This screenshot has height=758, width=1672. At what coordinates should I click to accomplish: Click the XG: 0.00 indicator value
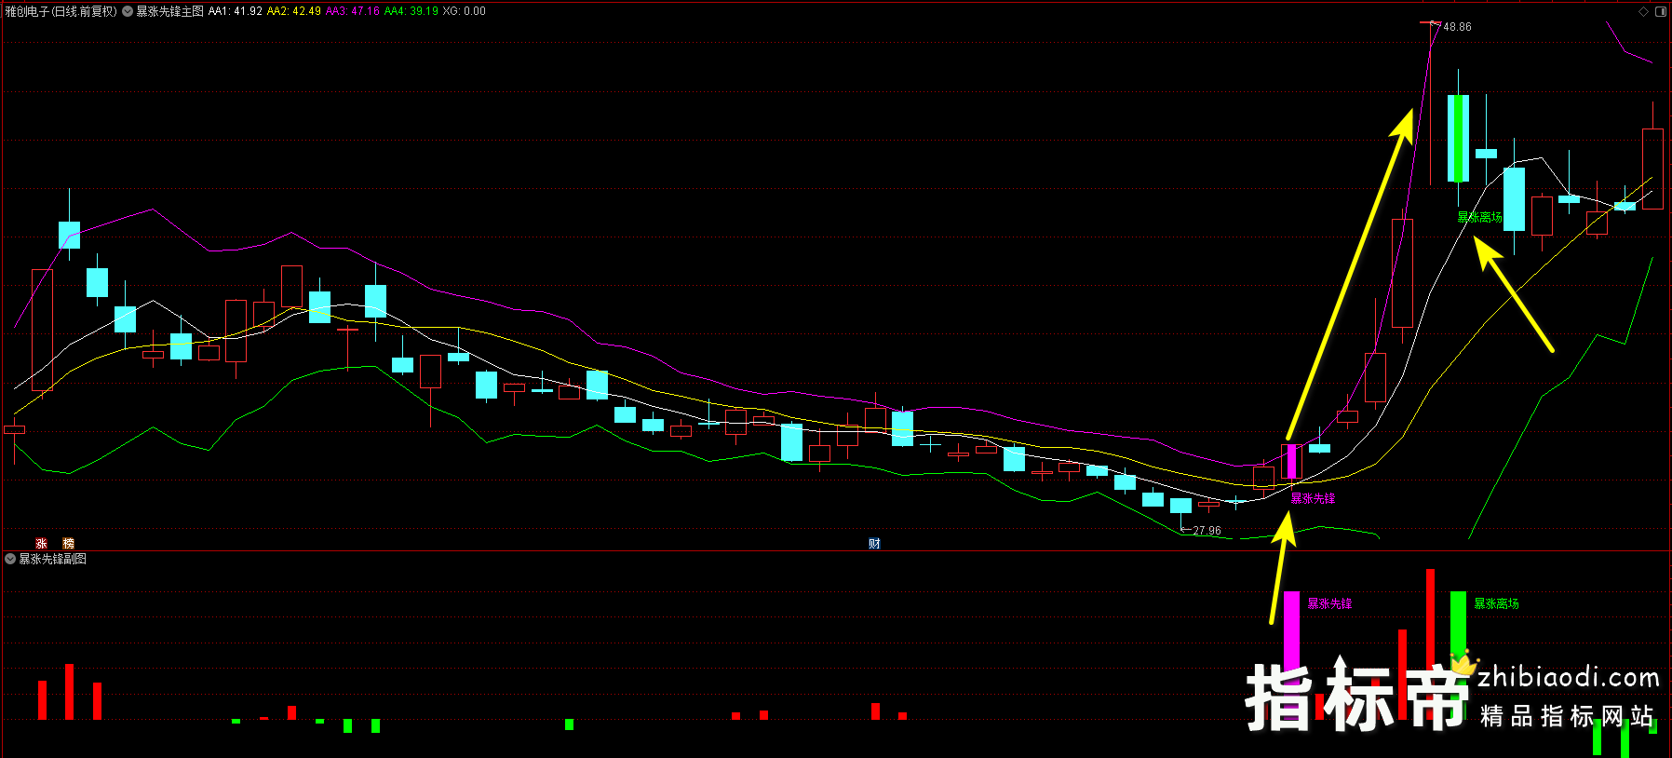pos(465,11)
